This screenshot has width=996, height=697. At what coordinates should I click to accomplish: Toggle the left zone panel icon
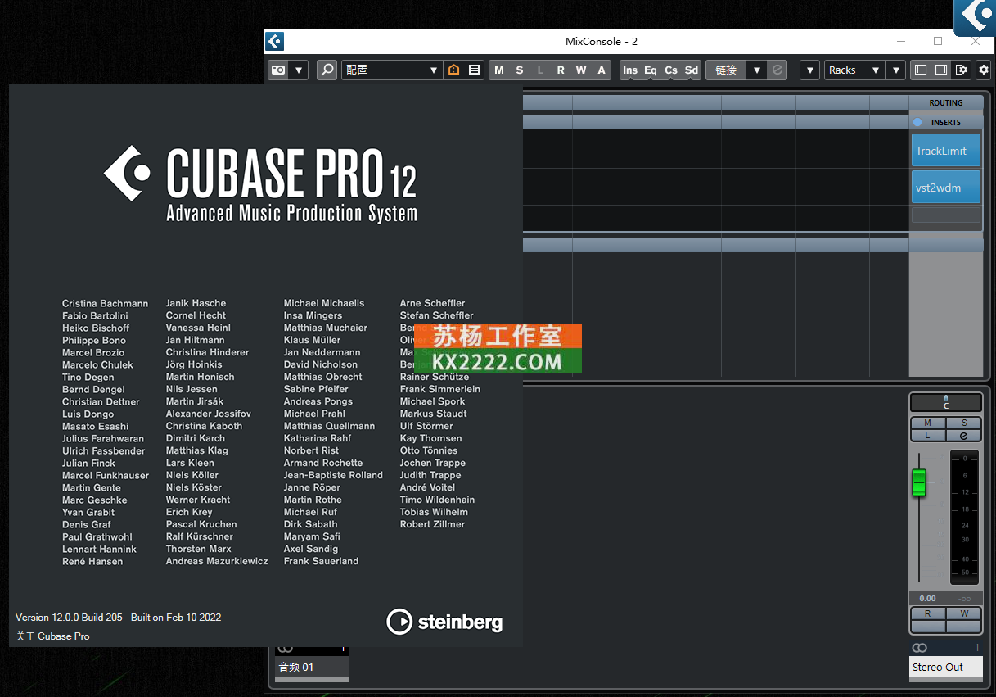click(x=921, y=70)
